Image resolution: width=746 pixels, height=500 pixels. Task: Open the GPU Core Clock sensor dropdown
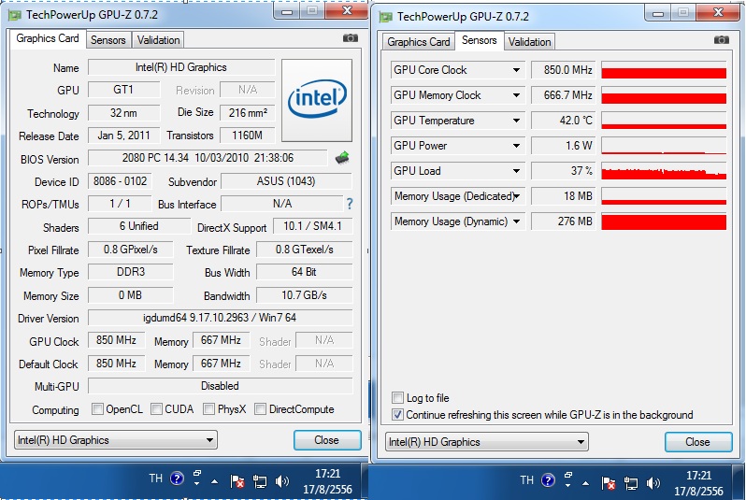coord(516,70)
